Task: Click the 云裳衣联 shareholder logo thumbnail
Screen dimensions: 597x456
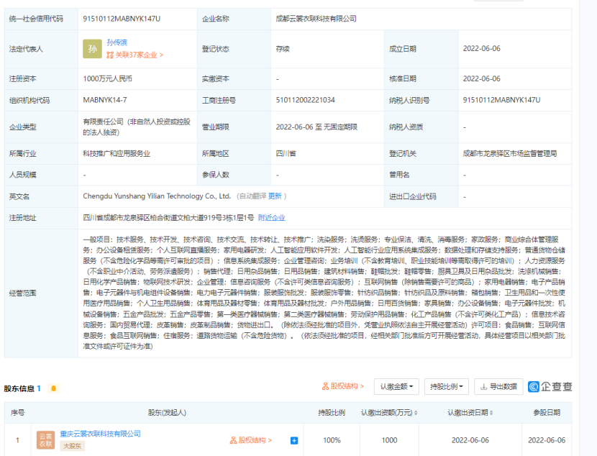Action: pyautogui.click(x=45, y=440)
